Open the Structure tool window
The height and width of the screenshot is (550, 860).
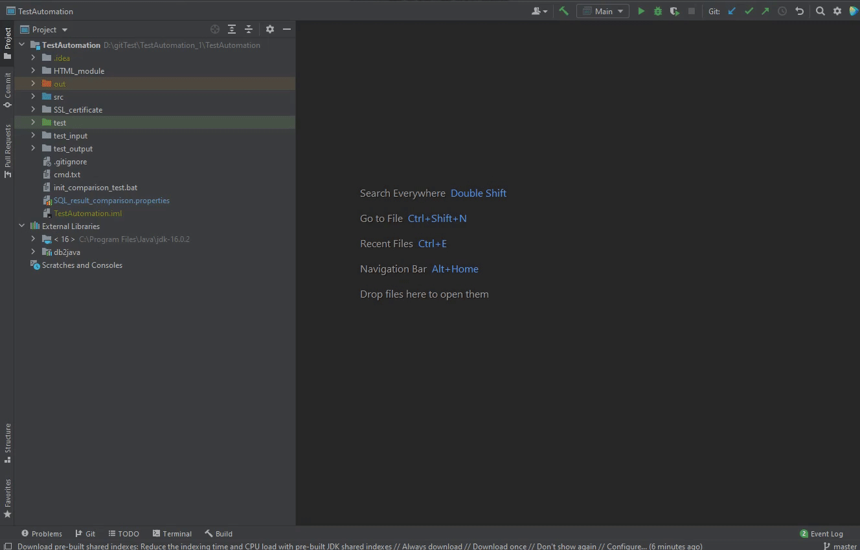click(x=7, y=441)
